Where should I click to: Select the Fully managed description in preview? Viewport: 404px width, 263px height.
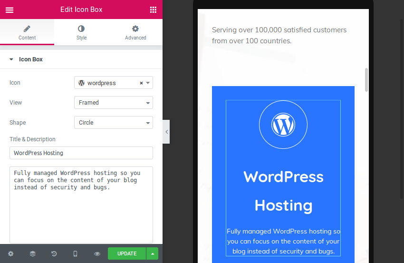click(283, 241)
